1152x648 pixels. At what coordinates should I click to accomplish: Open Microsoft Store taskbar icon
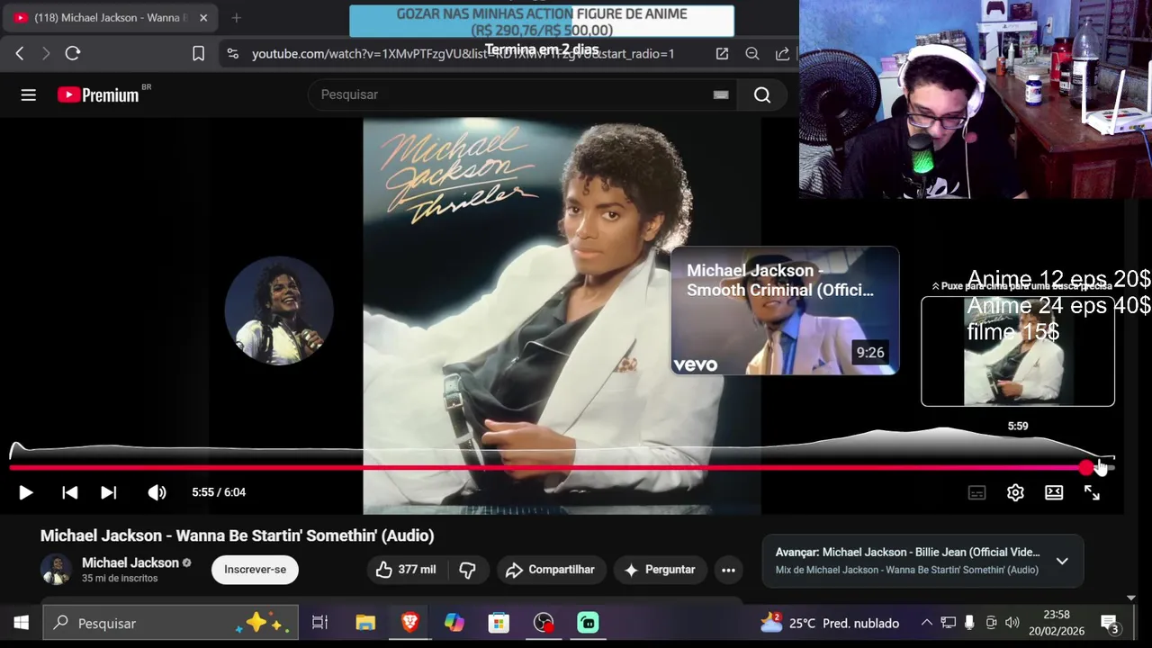[499, 623]
